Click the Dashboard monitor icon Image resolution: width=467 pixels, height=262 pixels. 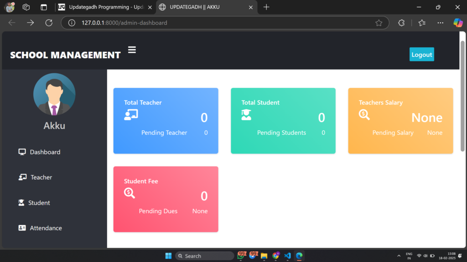coord(22,152)
